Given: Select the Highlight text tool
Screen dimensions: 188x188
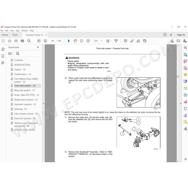Looking at the screenshot, I should 132,41.
